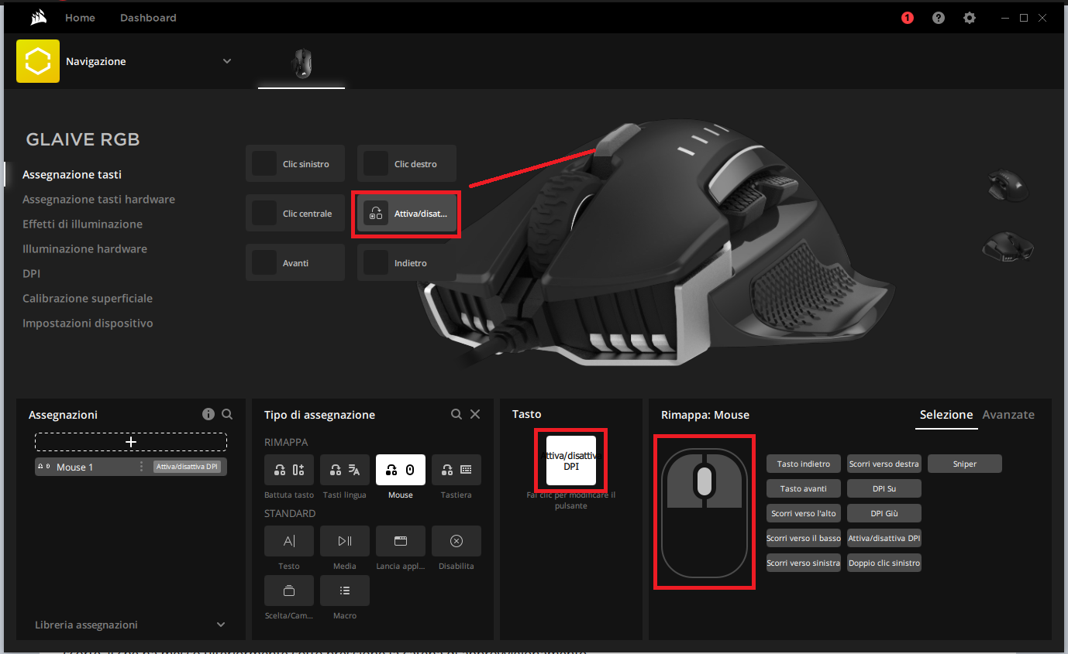Image resolution: width=1068 pixels, height=654 pixels.
Task: Select the Glaive mouse device tab
Action: pyautogui.click(x=301, y=64)
